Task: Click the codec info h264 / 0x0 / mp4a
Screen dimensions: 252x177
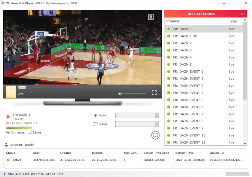Action: coord(22,123)
